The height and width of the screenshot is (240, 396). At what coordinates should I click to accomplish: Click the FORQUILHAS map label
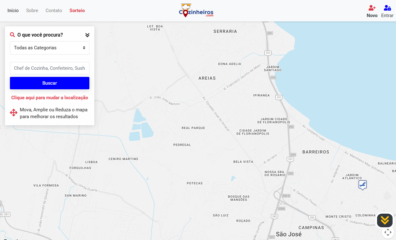[x=80, y=168]
